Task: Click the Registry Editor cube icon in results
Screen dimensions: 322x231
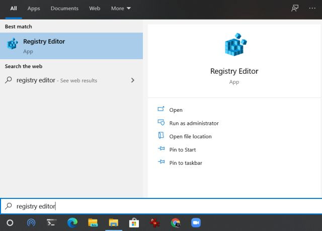Action: 12,44
